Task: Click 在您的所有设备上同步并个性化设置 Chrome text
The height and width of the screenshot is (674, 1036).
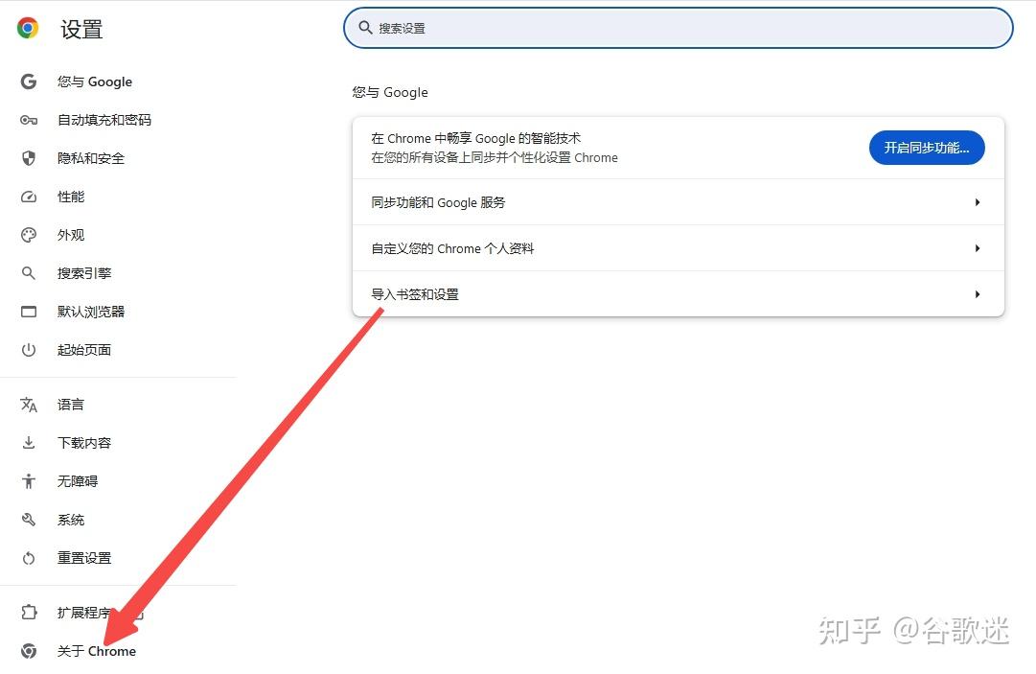Action: [x=495, y=157]
